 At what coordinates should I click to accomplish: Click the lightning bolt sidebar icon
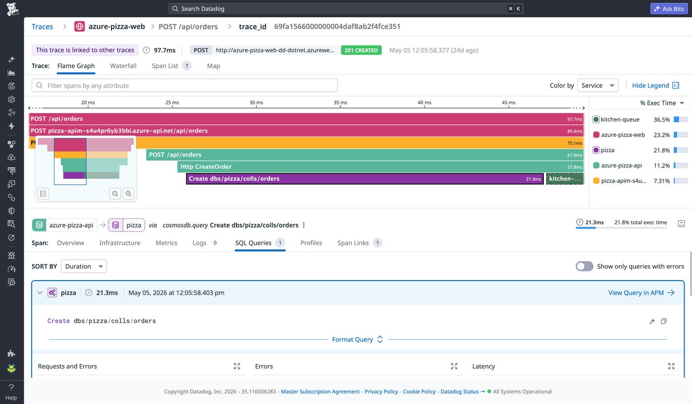tap(12, 126)
